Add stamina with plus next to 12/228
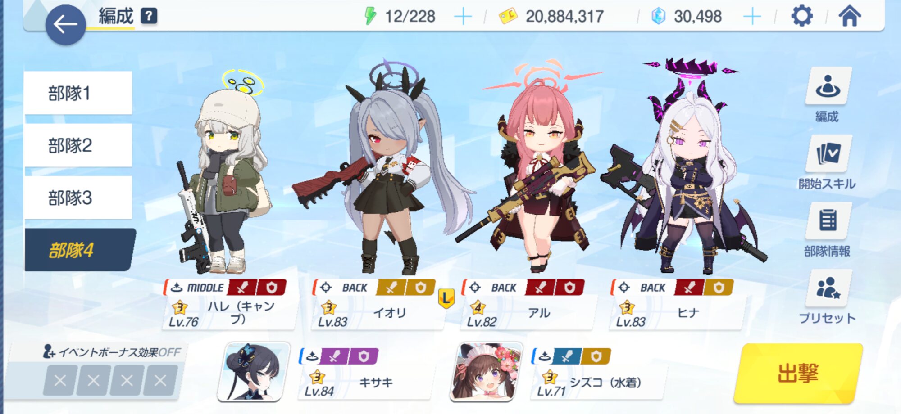Image resolution: width=901 pixels, height=414 pixels. tap(463, 17)
